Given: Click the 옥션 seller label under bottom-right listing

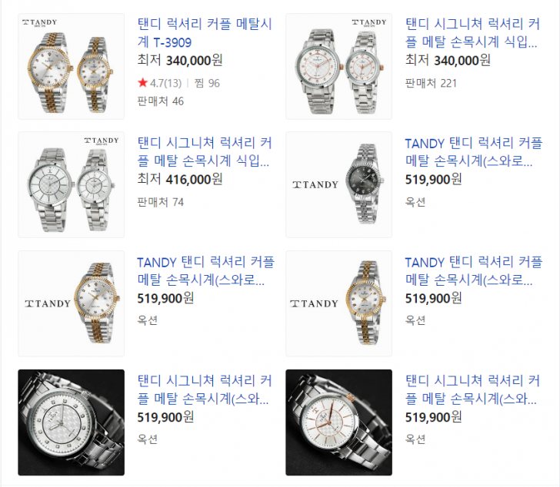Looking at the screenshot, I should click(x=415, y=439).
